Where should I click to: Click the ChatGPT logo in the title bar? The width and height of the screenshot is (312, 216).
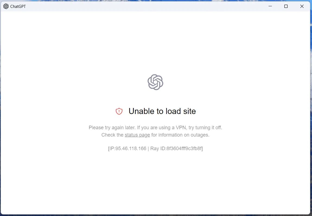6,6
